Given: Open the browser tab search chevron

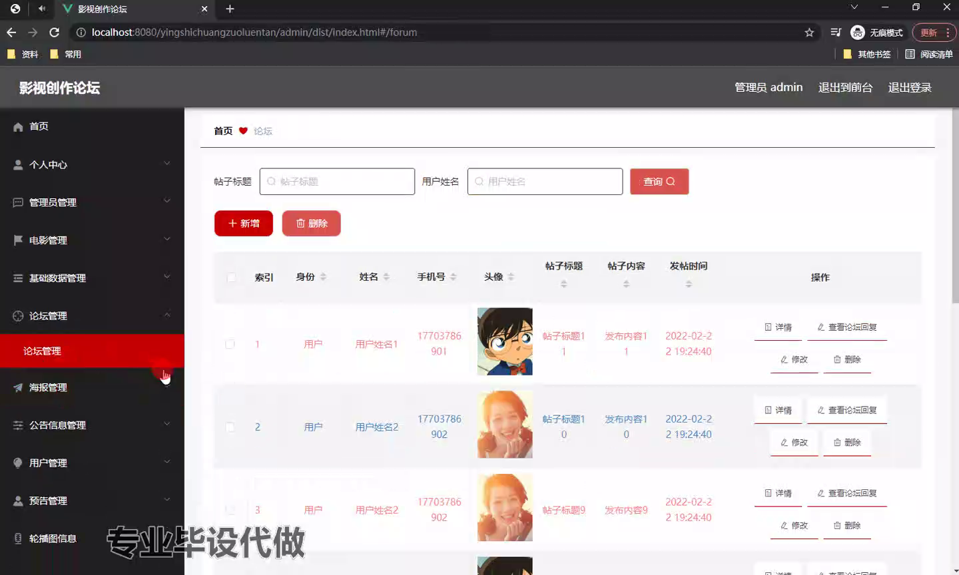Looking at the screenshot, I should 854,7.
